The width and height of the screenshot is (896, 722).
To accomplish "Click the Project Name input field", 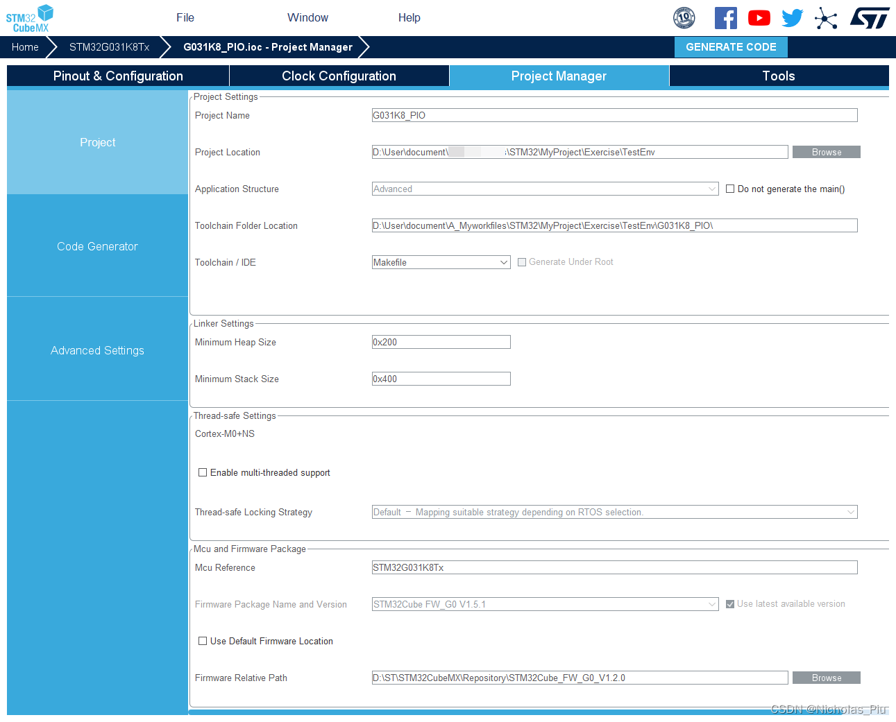I will (615, 115).
